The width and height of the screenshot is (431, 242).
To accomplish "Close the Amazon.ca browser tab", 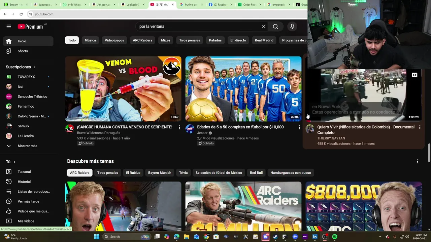I will [x=114, y=5].
